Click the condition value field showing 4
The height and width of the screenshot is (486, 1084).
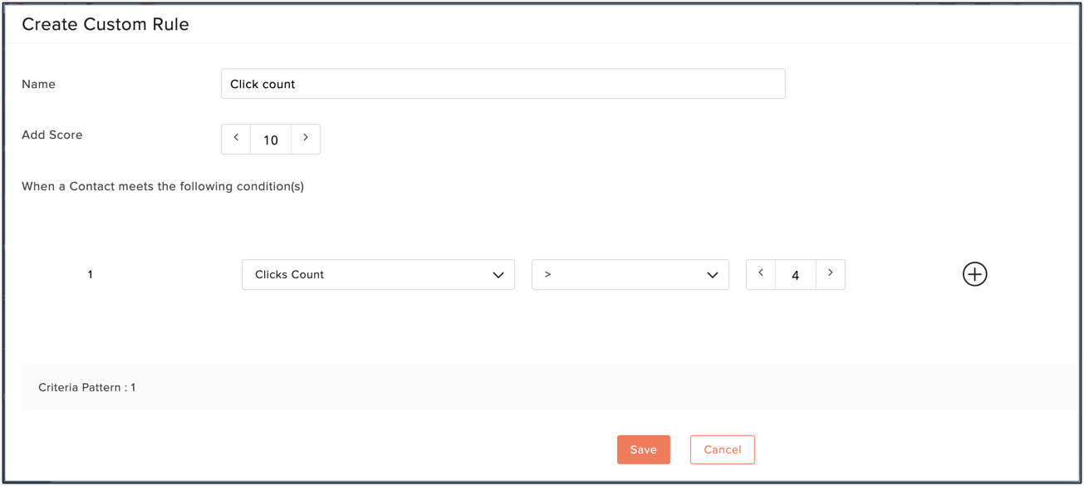tap(796, 275)
